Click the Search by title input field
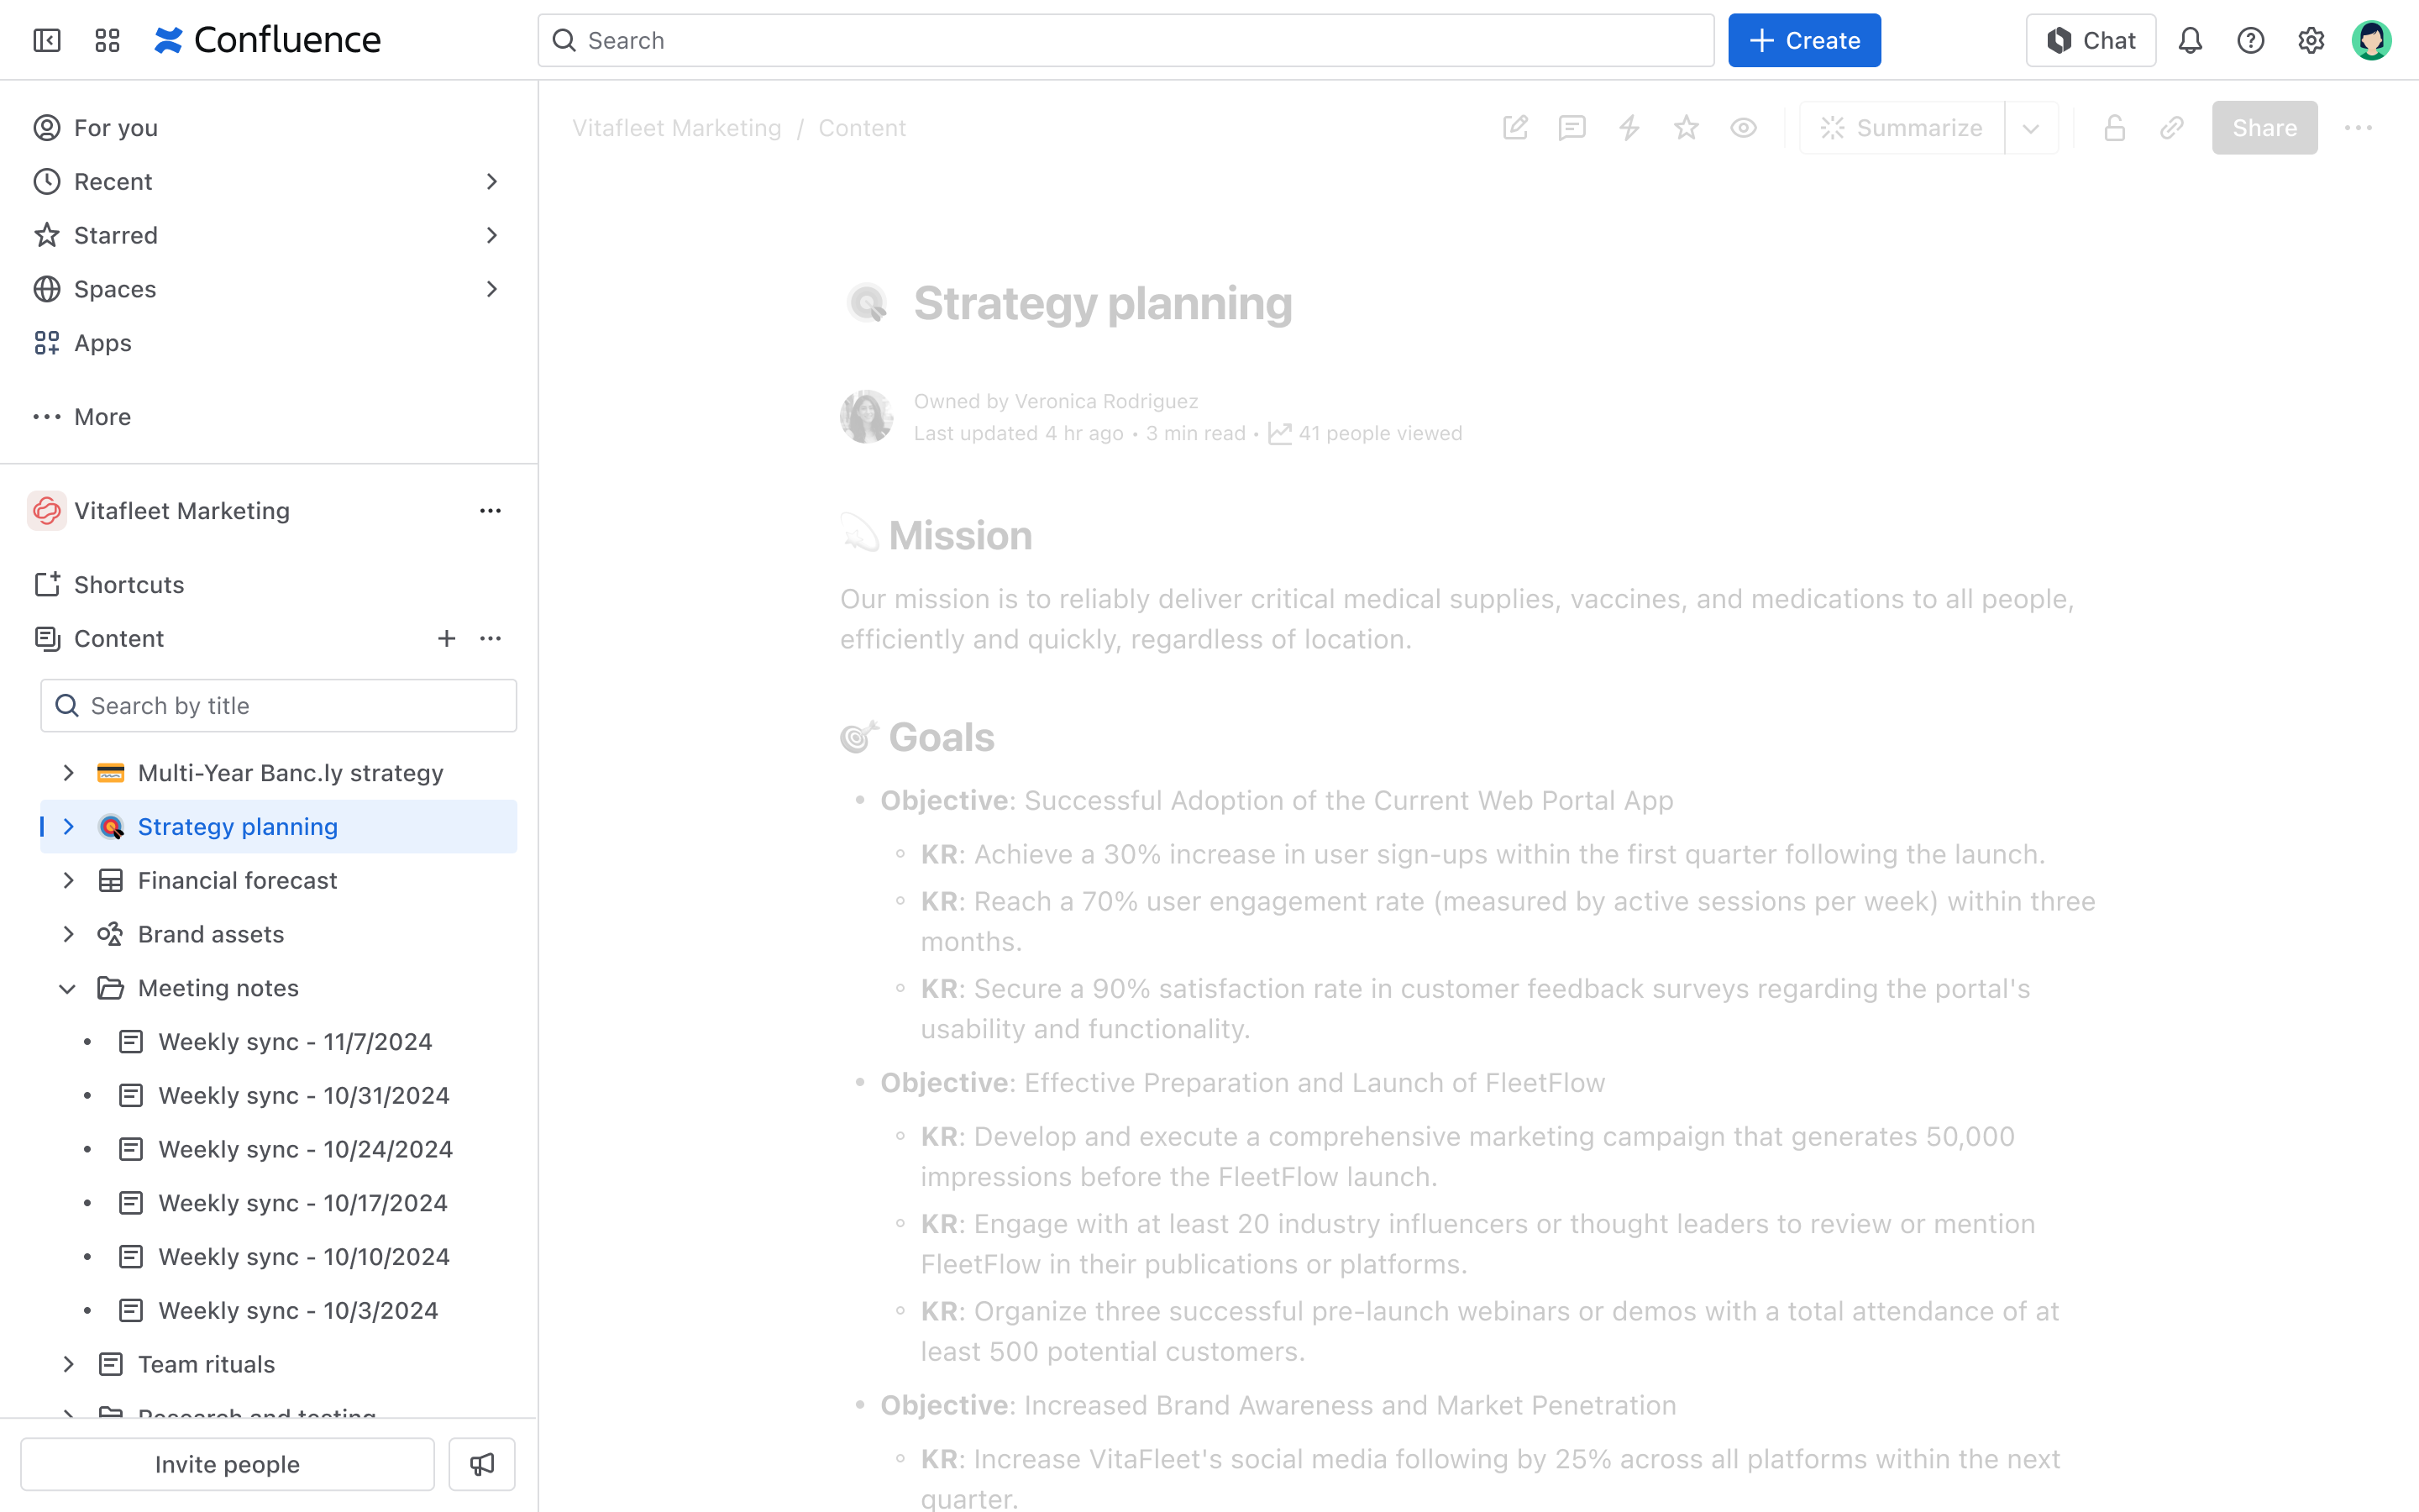The height and width of the screenshot is (1512, 2419). coord(277,704)
